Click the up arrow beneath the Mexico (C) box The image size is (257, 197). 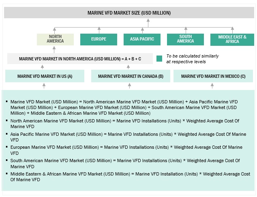[x=212, y=86]
